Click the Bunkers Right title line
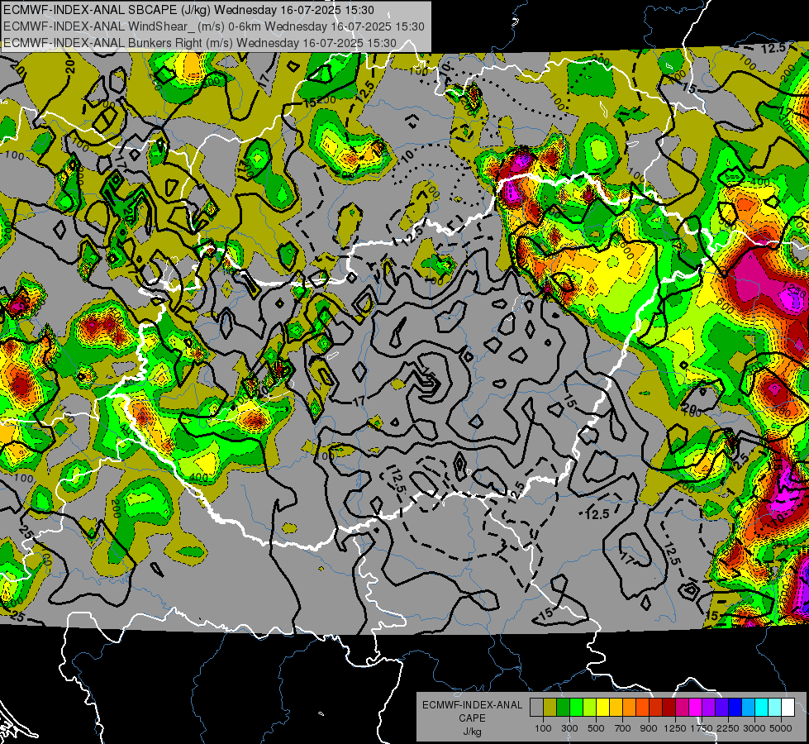The height and width of the screenshot is (744, 809). click(200, 43)
